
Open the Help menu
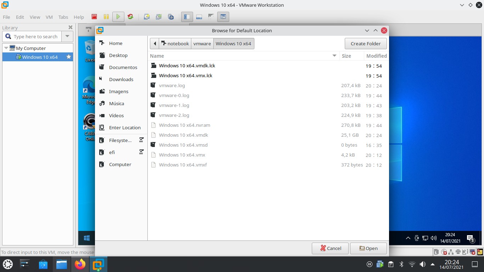pyautogui.click(x=79, y=17)
